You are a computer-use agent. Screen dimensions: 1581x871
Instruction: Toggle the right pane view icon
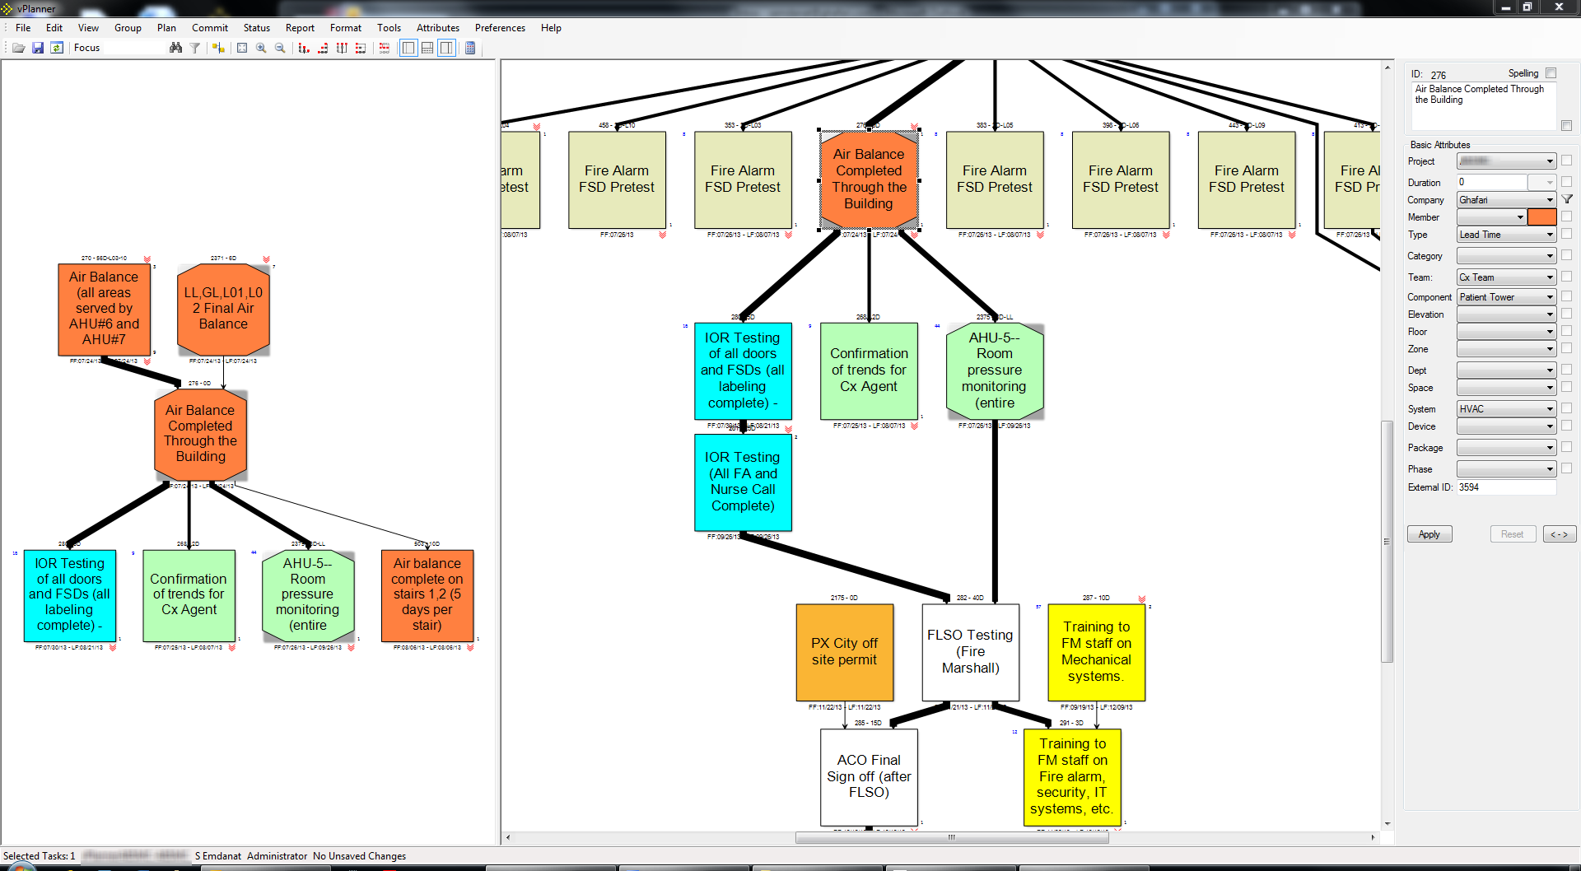tap(446, 48)
